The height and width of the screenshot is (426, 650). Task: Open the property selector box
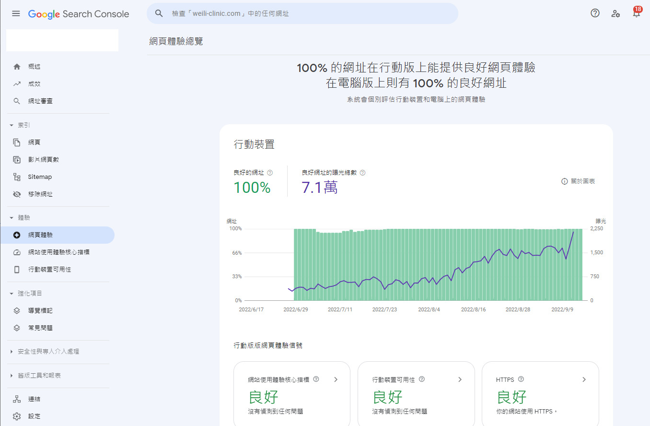pyautogui.click(x=62, y=40)
